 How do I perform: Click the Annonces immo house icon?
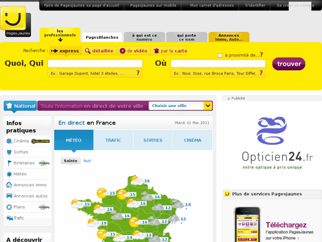(9, 185)
